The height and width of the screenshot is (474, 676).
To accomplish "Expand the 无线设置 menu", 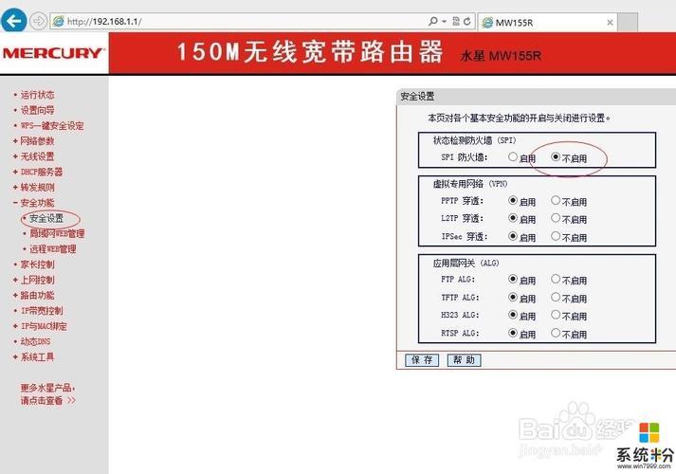I will [x=37, y=156].
